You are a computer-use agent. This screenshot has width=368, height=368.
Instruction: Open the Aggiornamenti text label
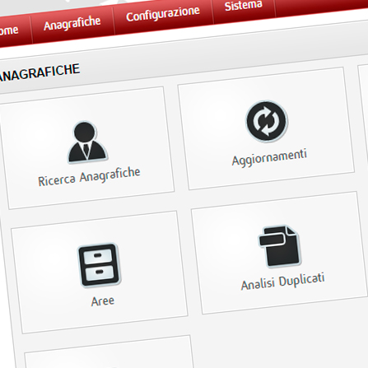(x=269, y=157)
